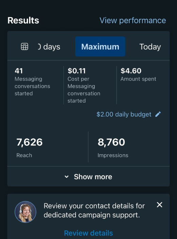Tap the Review your contact details message

(x=94, y=210)
